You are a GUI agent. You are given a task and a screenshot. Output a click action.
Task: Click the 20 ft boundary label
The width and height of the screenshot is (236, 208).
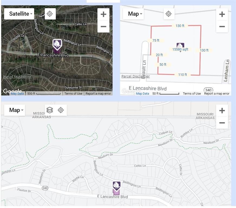click(x=159, y=55)
